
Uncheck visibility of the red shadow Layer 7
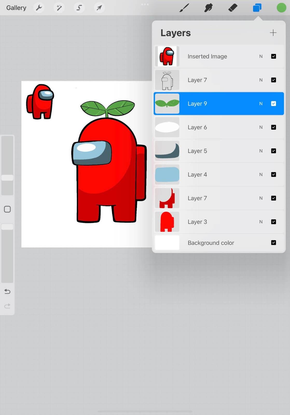[273, 198]
